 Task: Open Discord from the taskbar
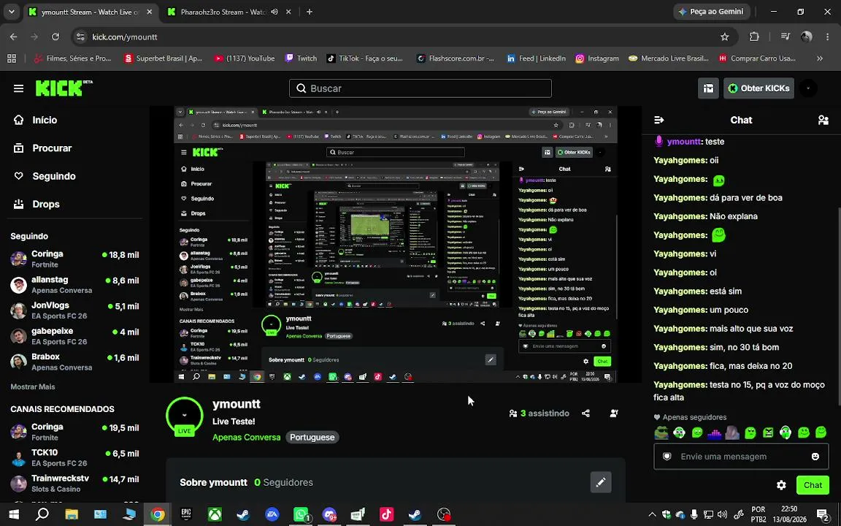pos(329,515)
